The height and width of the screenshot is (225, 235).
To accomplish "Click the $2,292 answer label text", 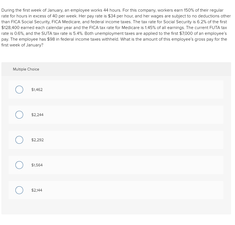I will pos(37,140).
